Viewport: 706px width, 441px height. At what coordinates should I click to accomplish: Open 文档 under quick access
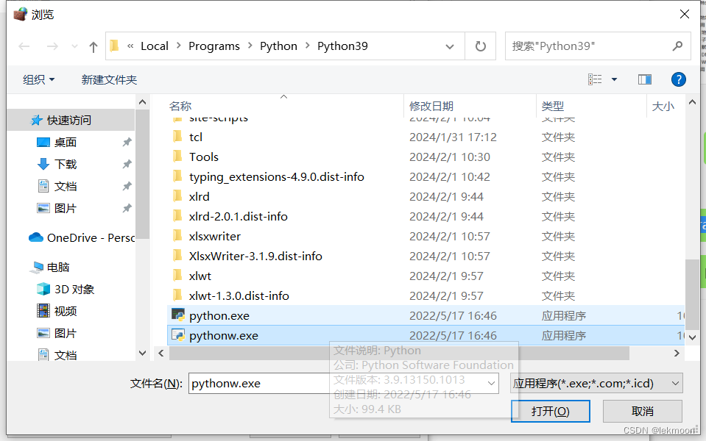click(66, 186)
